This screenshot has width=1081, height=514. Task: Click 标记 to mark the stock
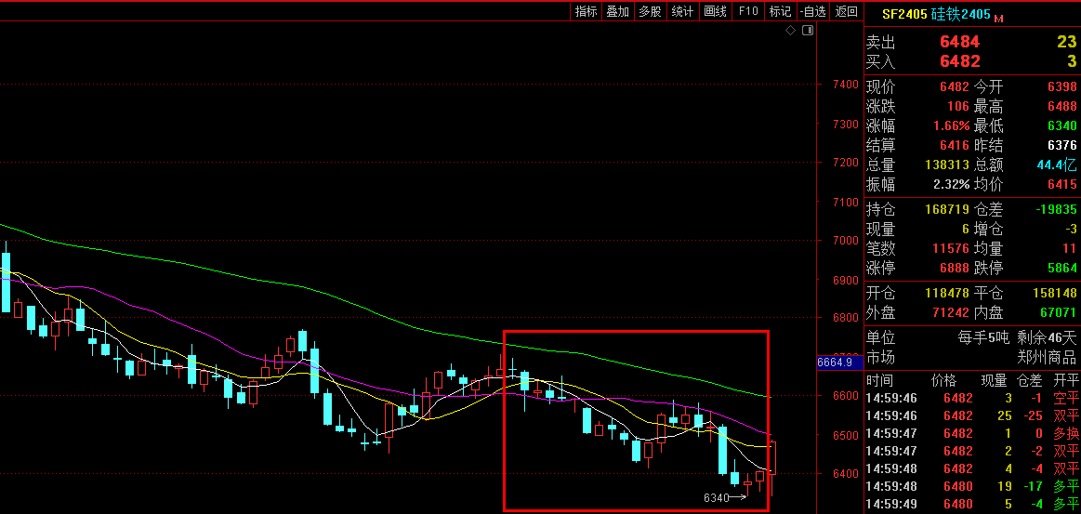(780, 11)
